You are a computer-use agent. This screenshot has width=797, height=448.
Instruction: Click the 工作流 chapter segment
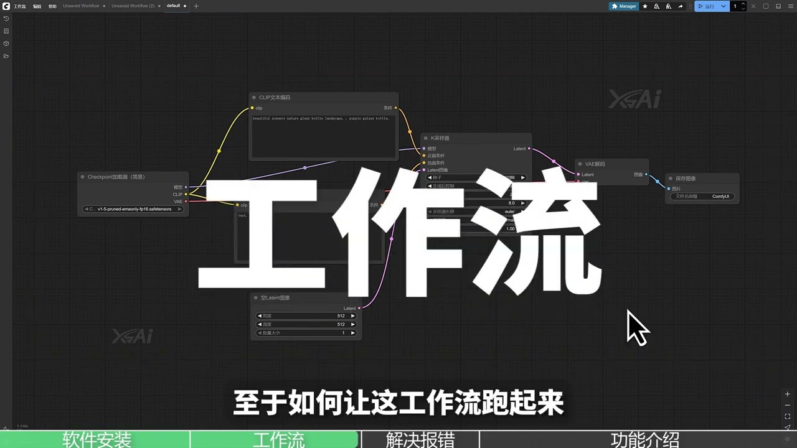(276, 439)
